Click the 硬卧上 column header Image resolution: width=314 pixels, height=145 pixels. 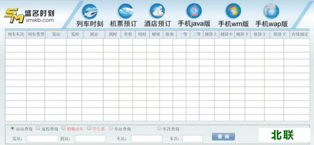(211, 34)
